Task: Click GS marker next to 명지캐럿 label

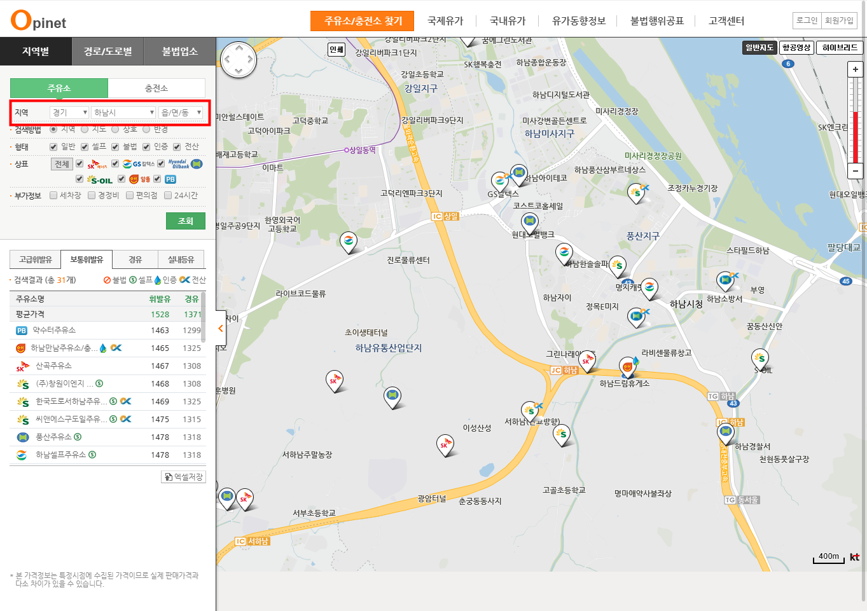Action: coord(649,289)
